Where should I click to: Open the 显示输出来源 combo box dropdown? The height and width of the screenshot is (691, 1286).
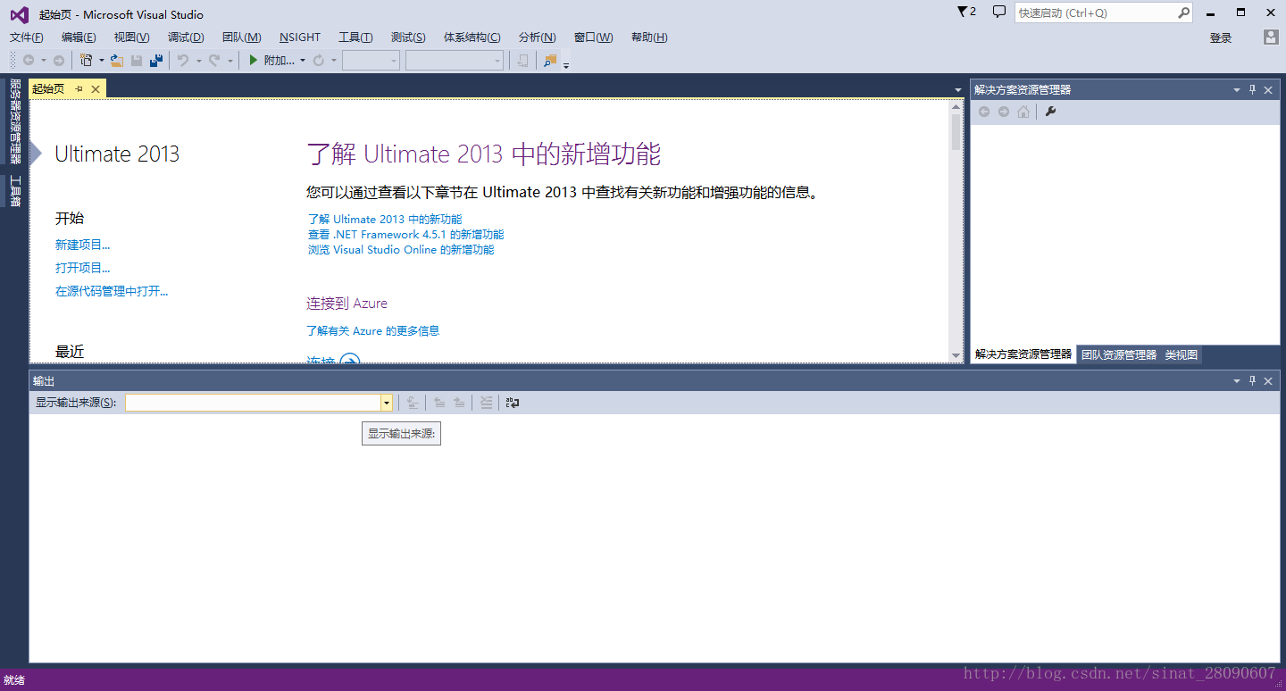386,403
